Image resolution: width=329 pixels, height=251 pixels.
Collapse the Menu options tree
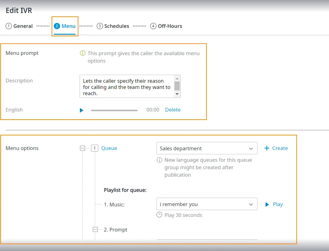pos(82,148)
